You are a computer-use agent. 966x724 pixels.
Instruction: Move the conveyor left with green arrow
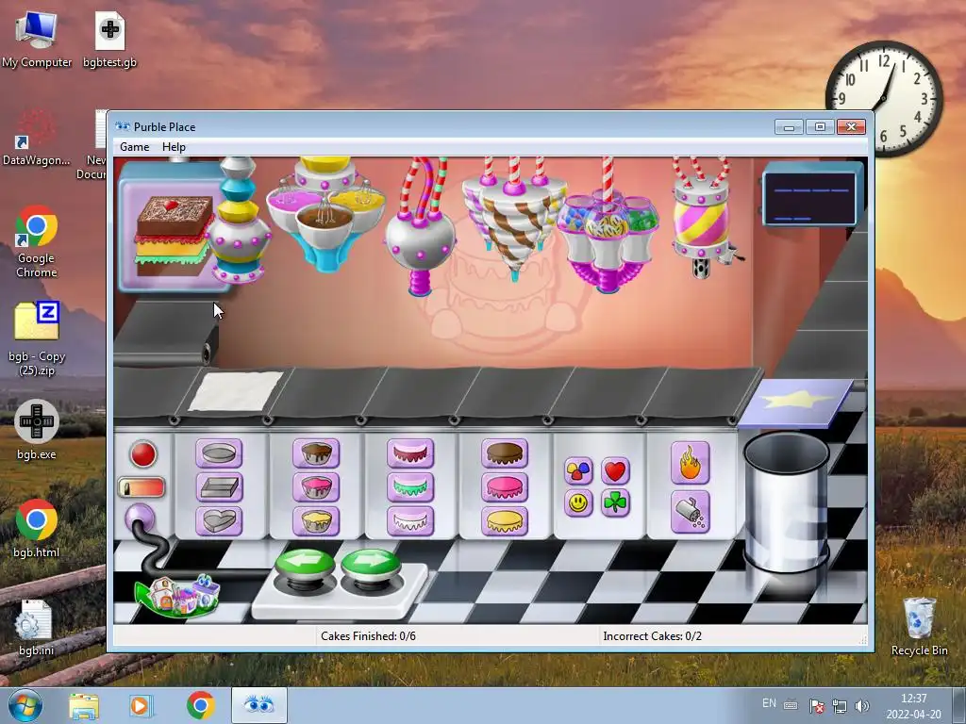(305, 566)
